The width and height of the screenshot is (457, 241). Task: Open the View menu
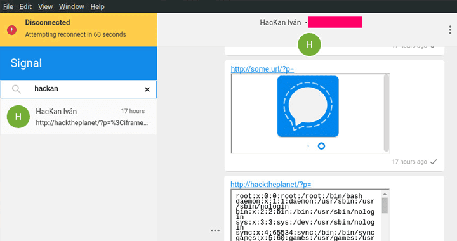[x=45, y=6]
